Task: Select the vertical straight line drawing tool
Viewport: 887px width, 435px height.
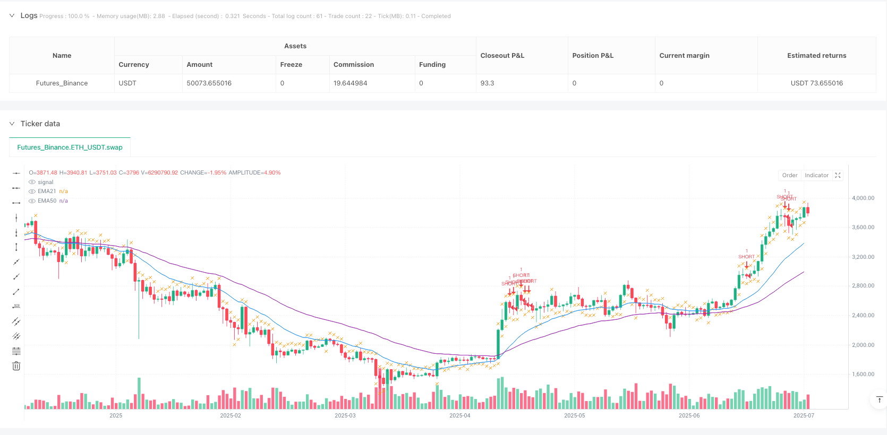Action: point(16,217)
